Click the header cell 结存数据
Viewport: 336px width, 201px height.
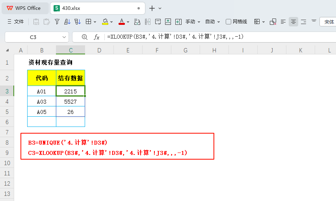[x=71, y=78]
